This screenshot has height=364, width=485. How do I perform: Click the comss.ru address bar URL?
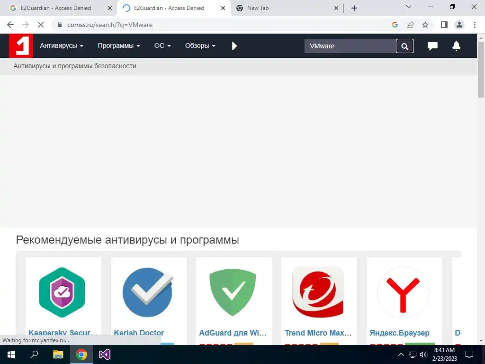coord(110,25)
